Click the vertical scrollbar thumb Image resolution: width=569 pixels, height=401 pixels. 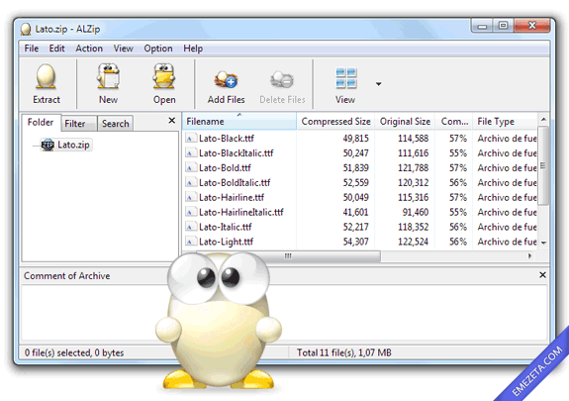[x=543, y=165]
